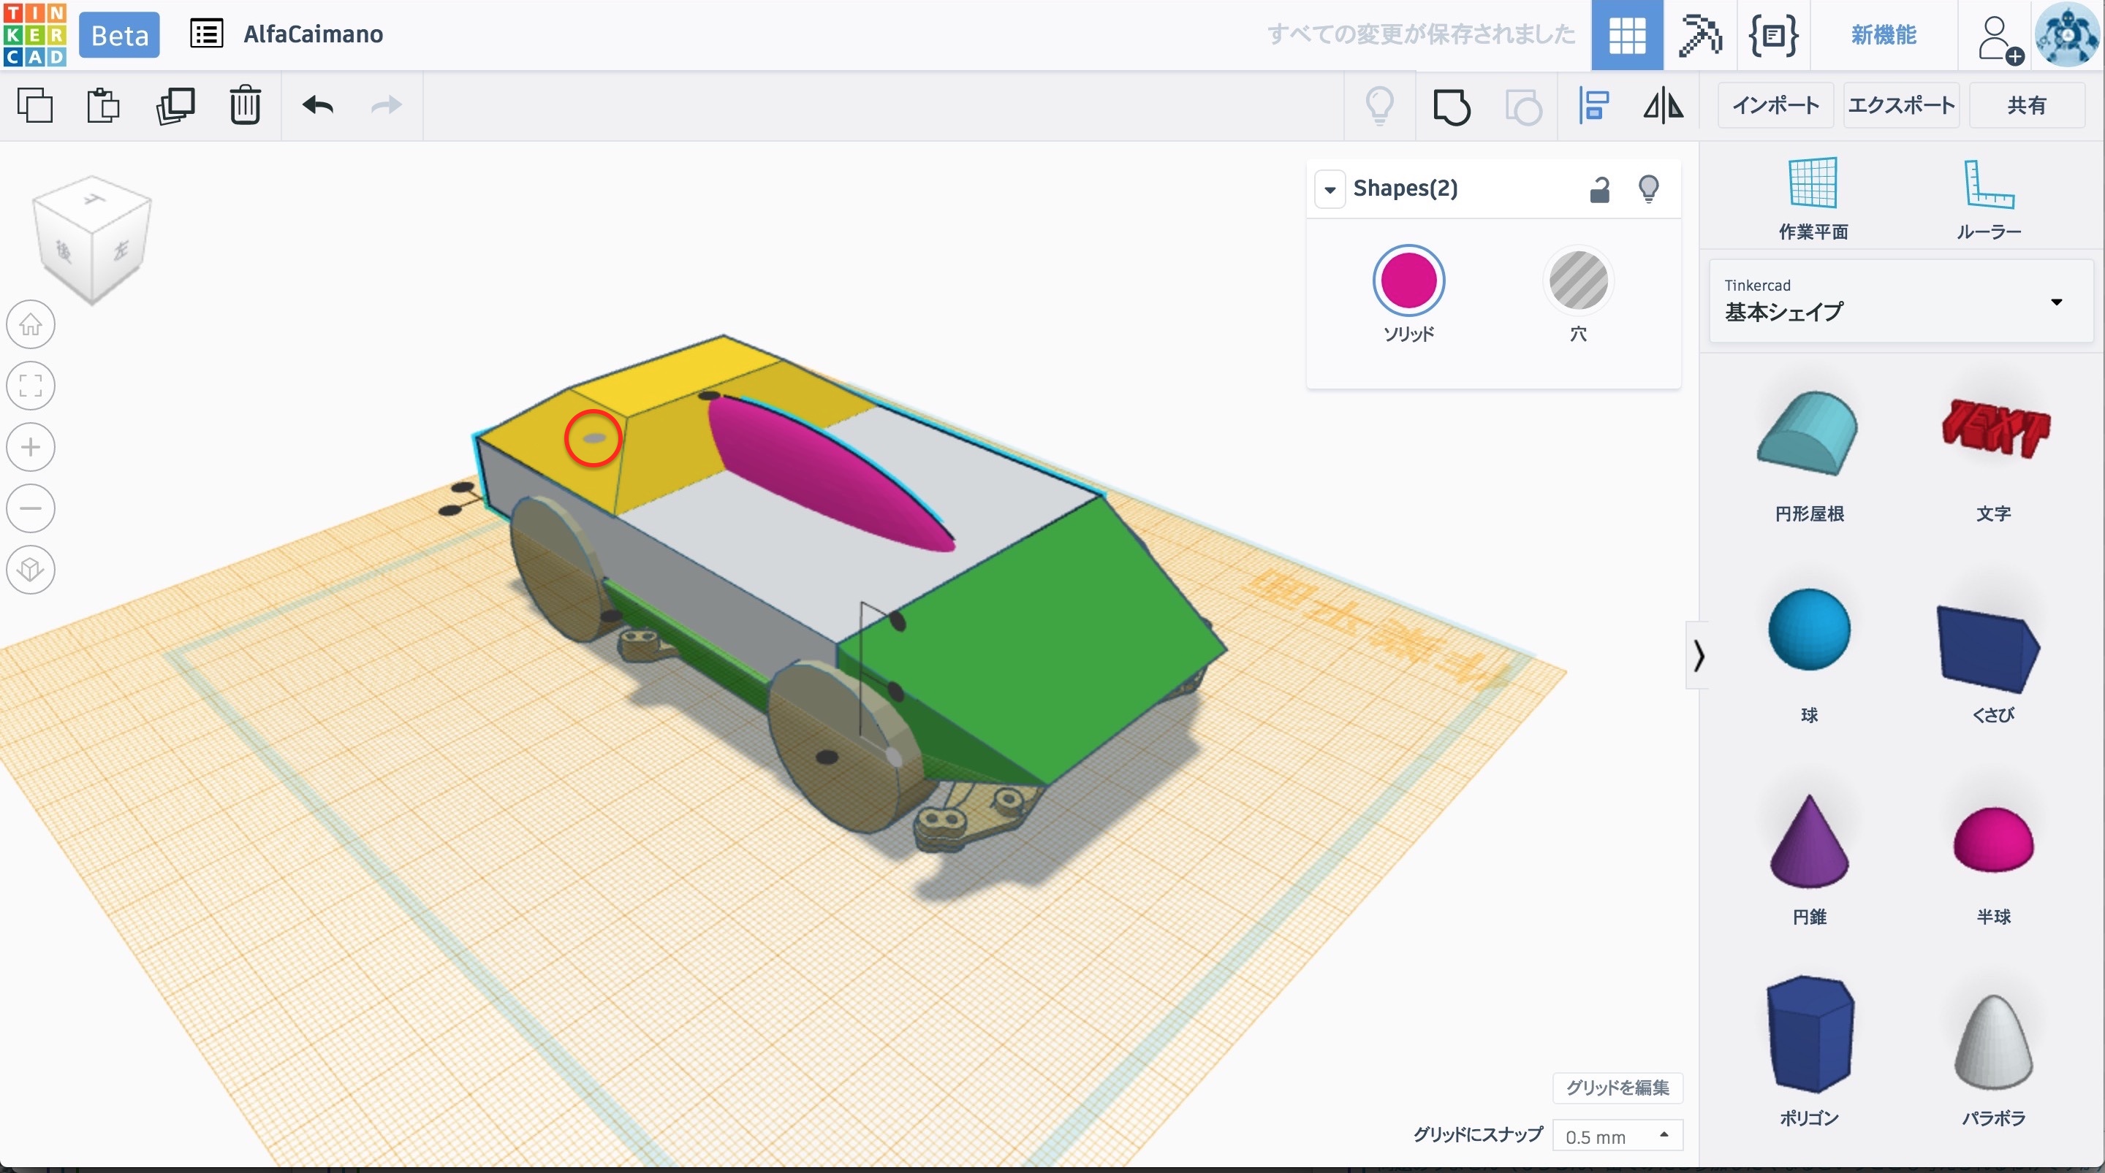The width and height of the screenshot is (2105, 1173).
Task: Collapse the Shapes(2) inspector panel
Action: [x=1330, y=189]
